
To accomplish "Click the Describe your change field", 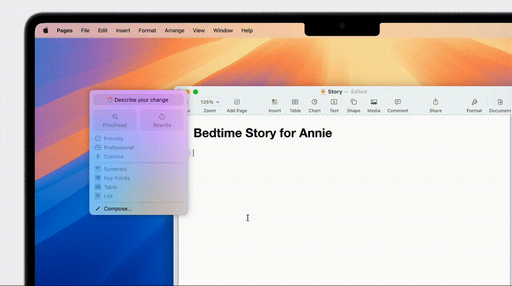I will click(x=138, y=100).
